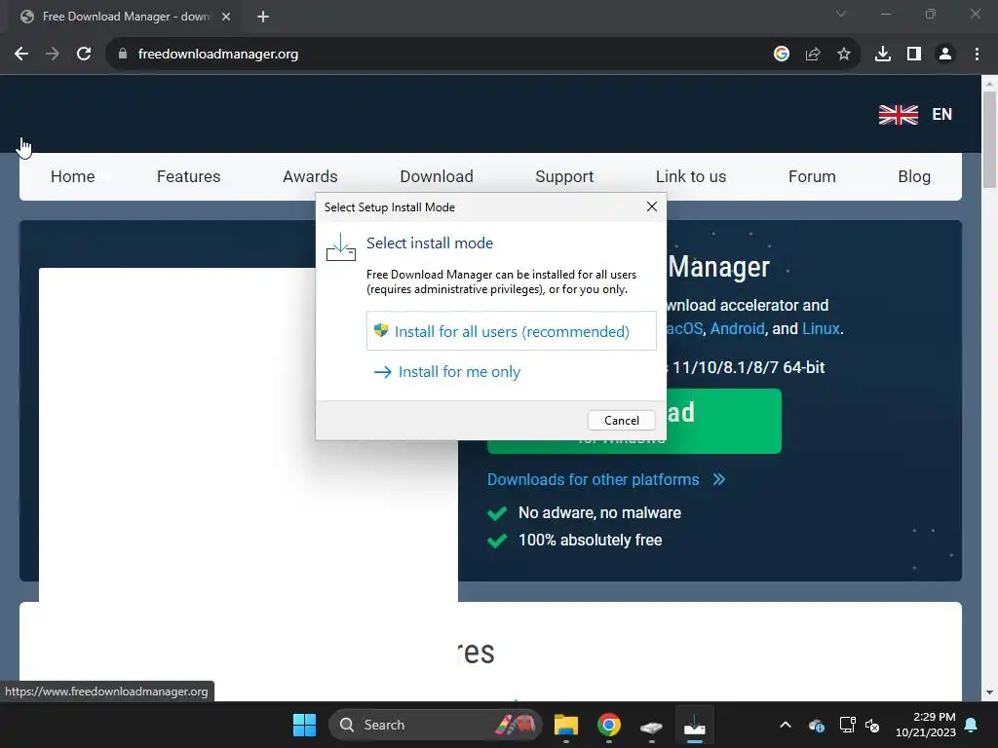This screenshot has width=998, height=748.
Task: Open the Chrome profile icon
Action: coord(945,55)
